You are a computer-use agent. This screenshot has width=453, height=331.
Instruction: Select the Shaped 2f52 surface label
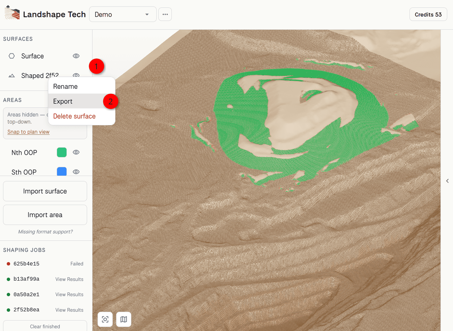tap(40, 76)
